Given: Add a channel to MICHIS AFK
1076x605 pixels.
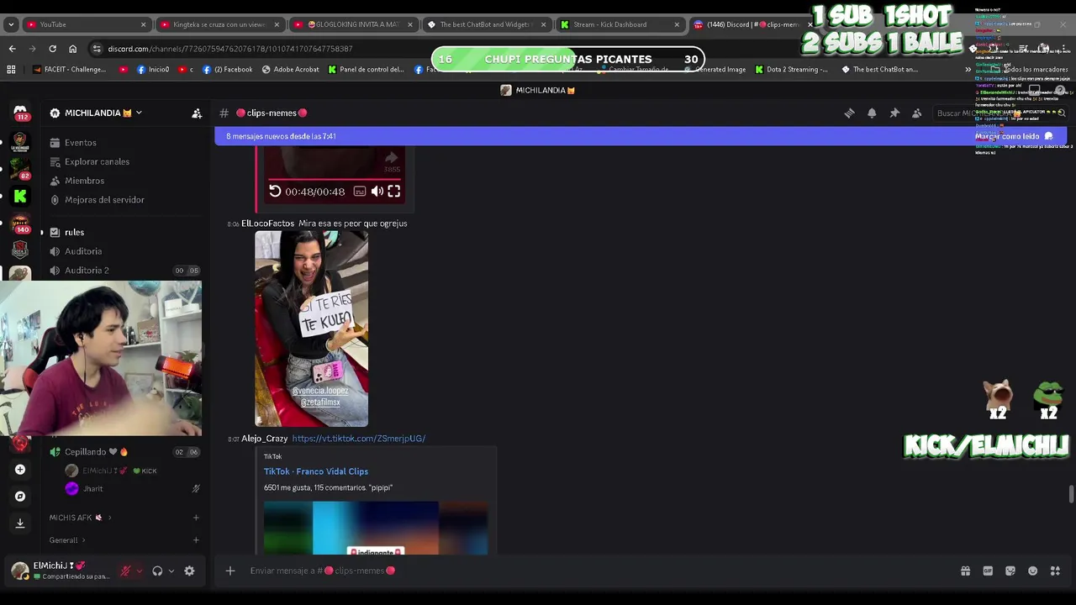Looking at the screenshot, I should coord(196,518).
